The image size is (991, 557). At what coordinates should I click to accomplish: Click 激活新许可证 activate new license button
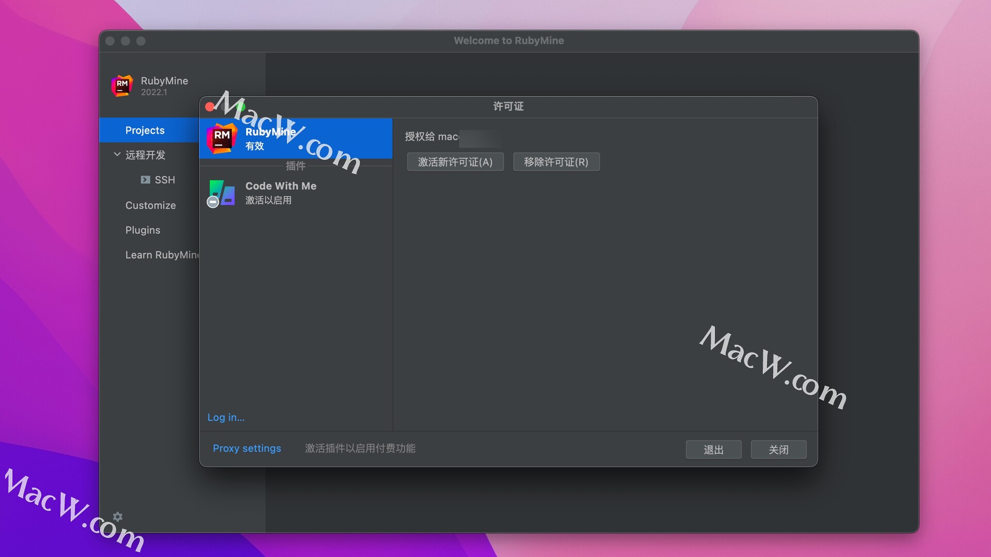[x=455, y=161]
